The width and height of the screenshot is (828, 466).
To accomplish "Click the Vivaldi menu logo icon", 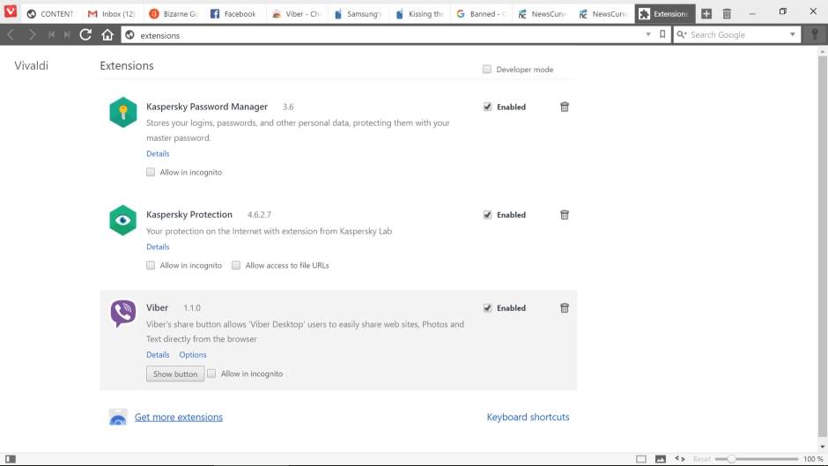I will point(11,12).
